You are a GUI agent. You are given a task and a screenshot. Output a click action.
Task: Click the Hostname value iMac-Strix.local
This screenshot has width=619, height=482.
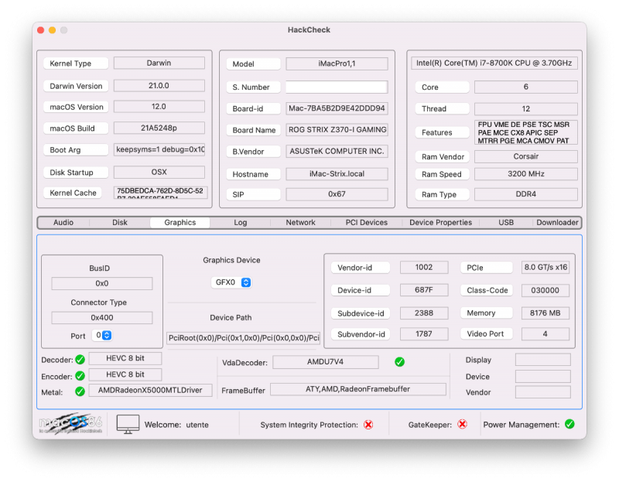[x=337, y=174]
